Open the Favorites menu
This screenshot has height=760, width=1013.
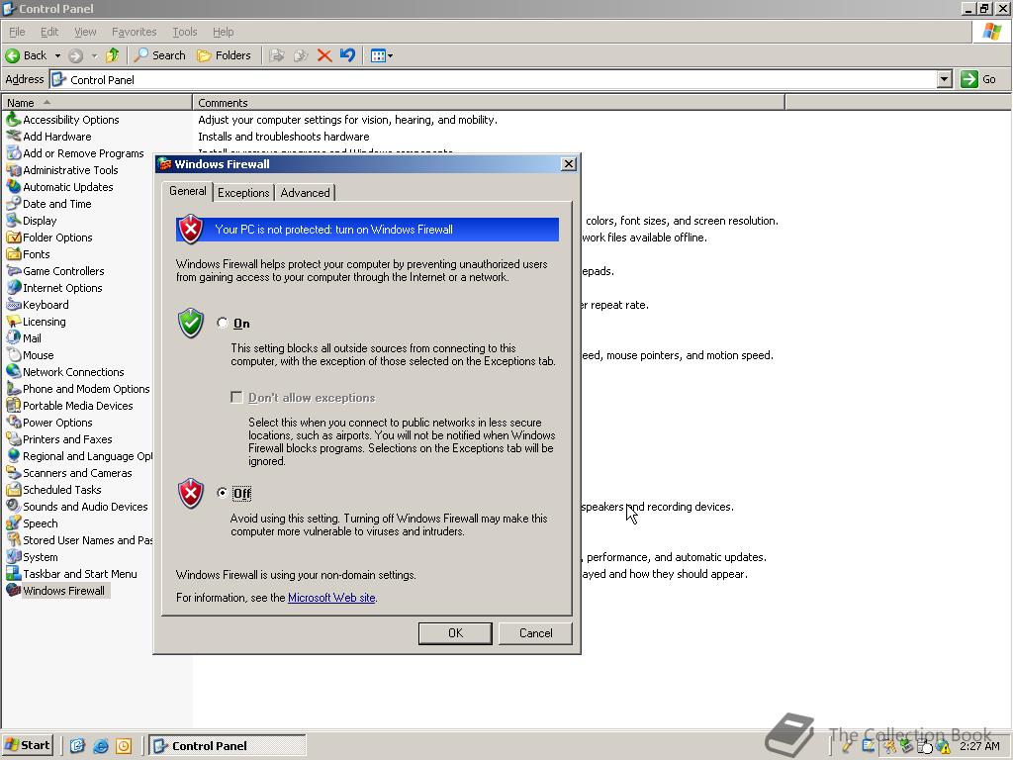tap(134, 32)
